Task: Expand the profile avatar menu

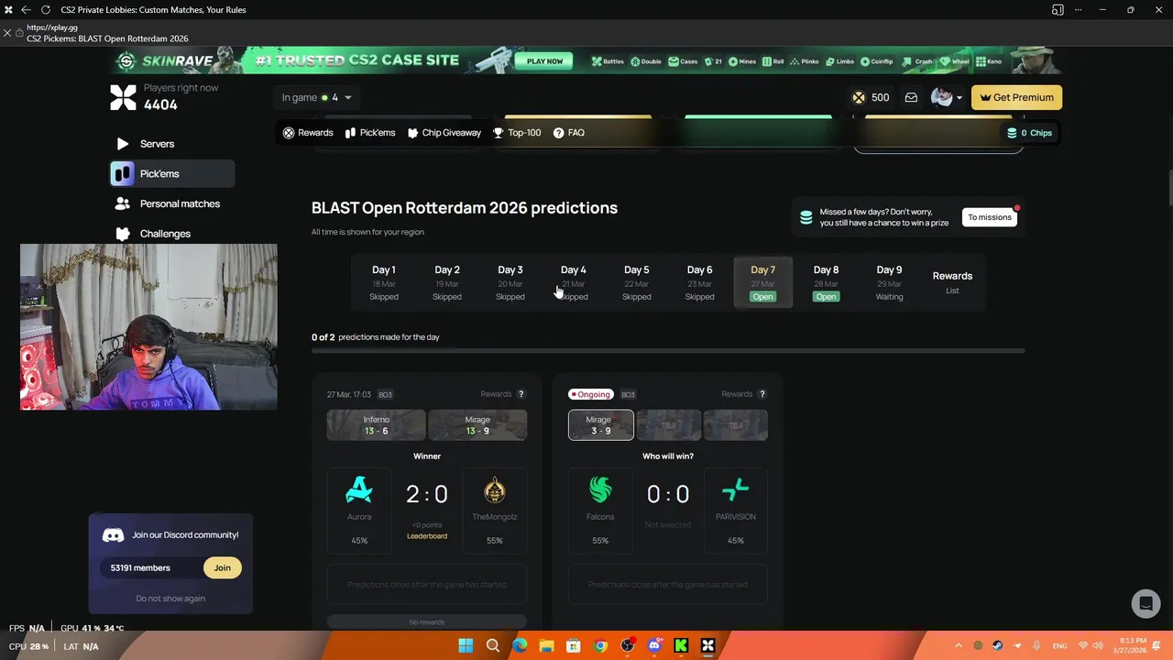Action: click(x=947, y=97)
